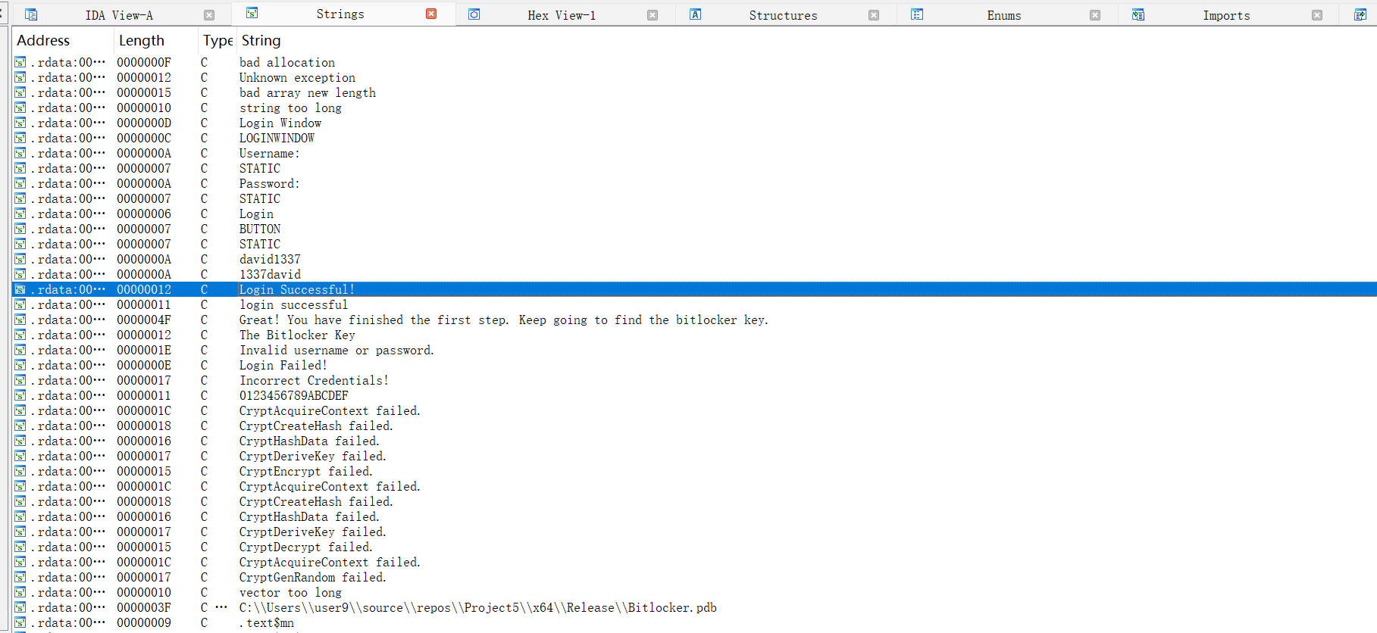The image size is (1377, 633).
Task: Select the 'CryptDecrypt failed.' string row
Action: tap(305, 547)
